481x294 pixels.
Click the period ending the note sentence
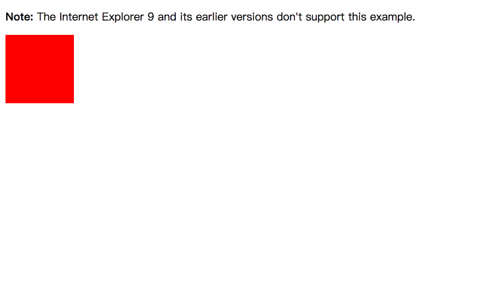(413, 21)
